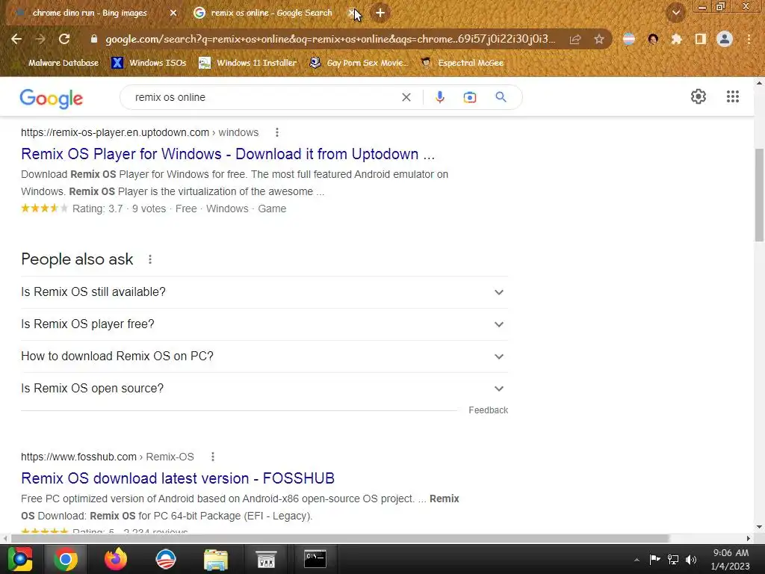Show hidden system tray icons
The image size is (765, 574).
click(x=637, y=560)
